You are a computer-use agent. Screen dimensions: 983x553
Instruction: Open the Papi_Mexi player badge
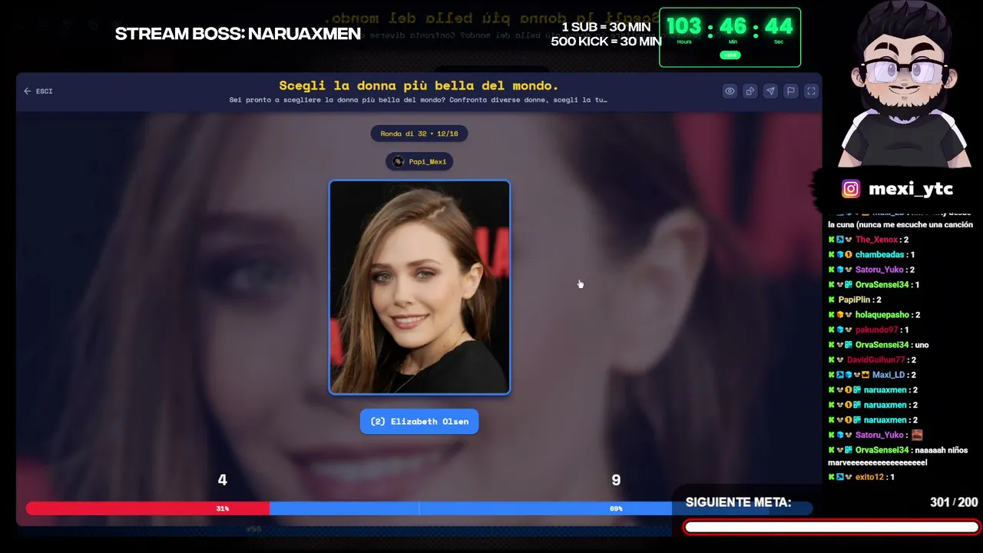(x=419, y=161)
